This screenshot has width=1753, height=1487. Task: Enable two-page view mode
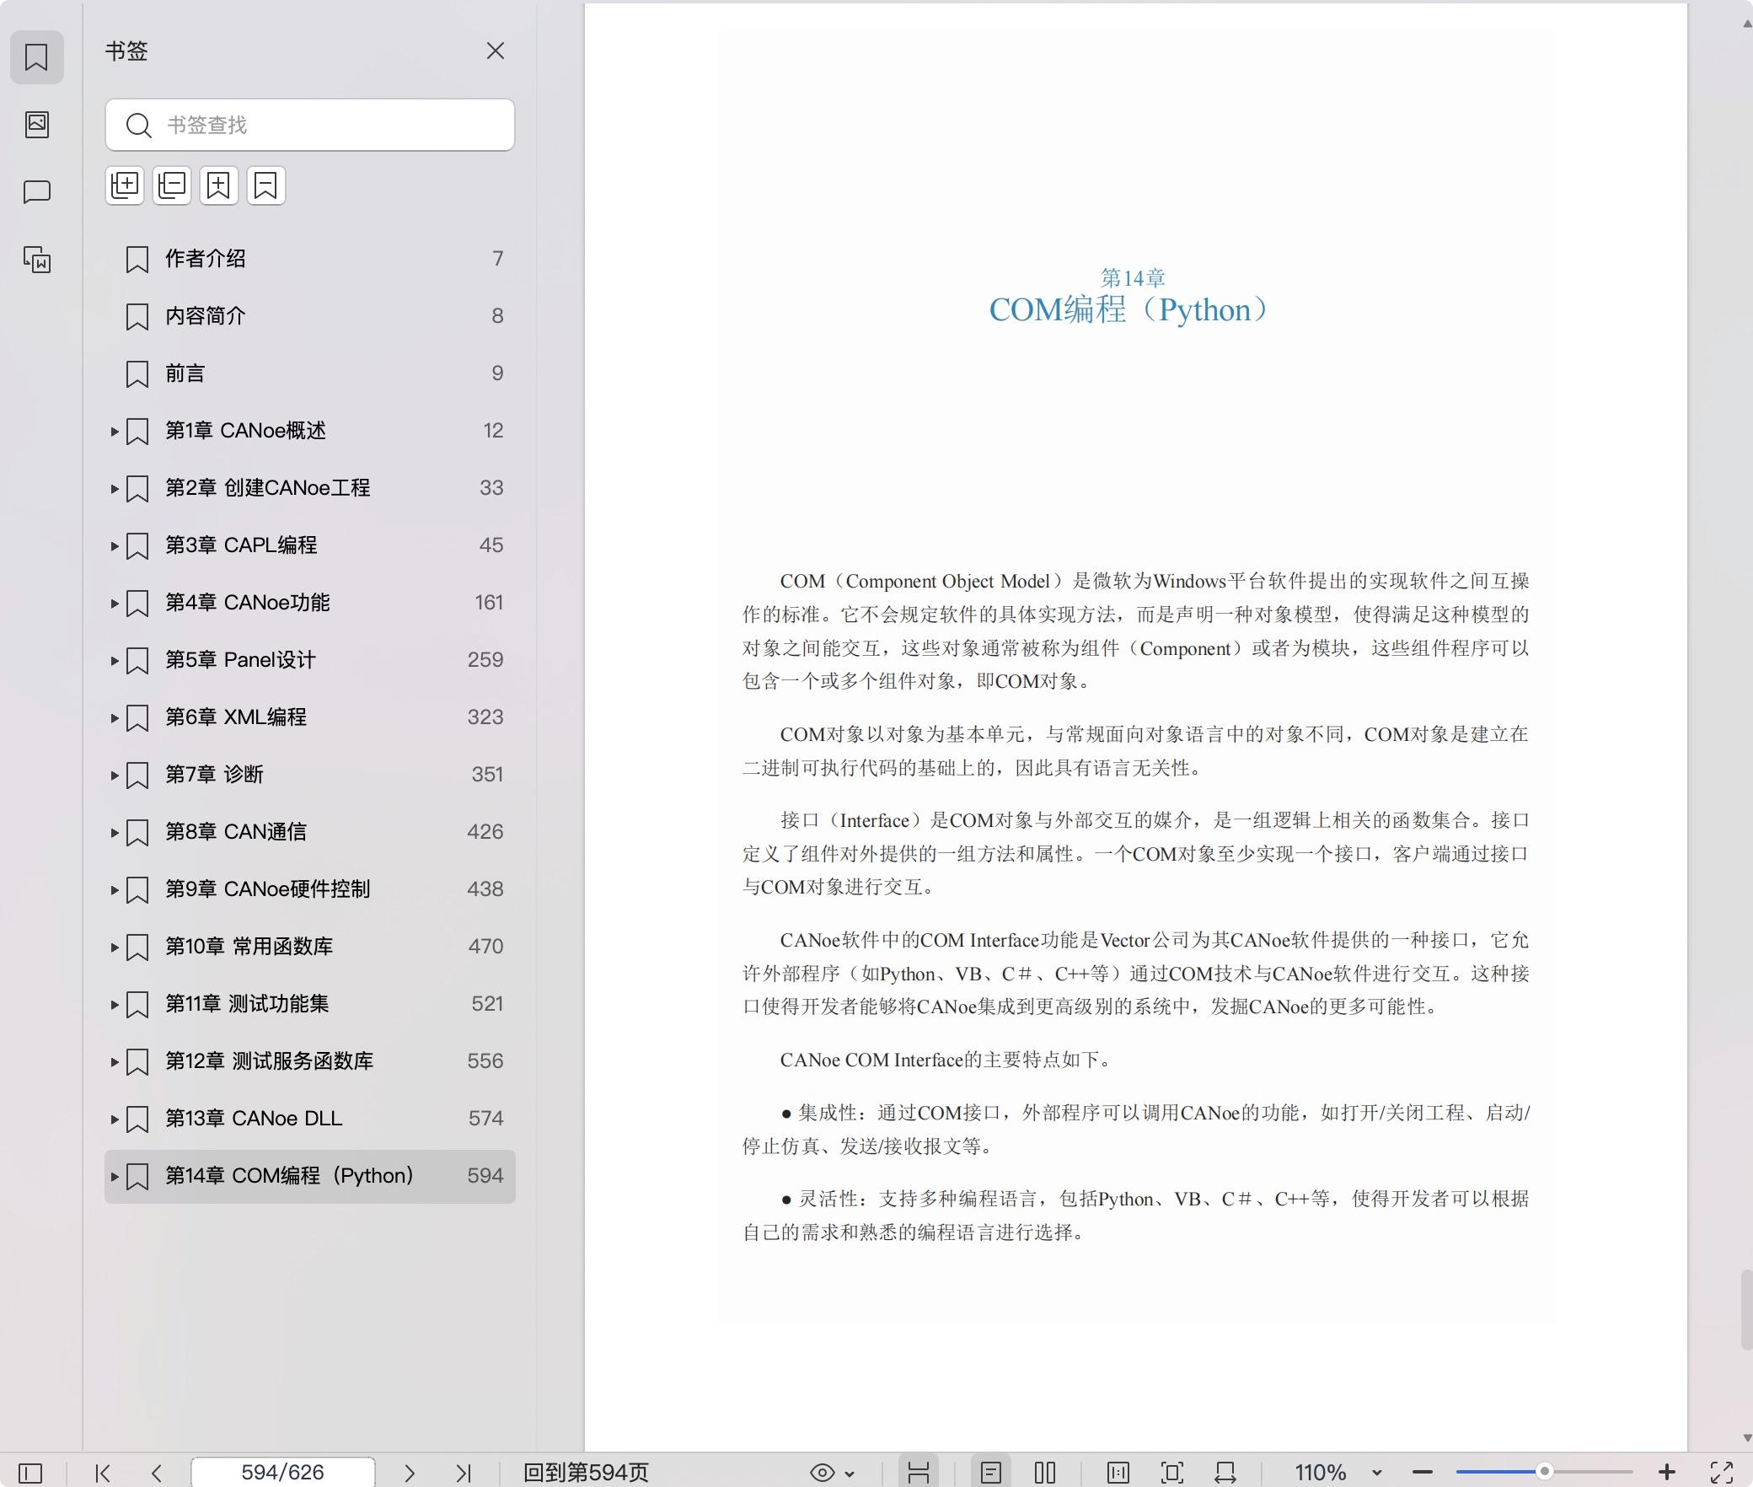pos(1045,1471)
